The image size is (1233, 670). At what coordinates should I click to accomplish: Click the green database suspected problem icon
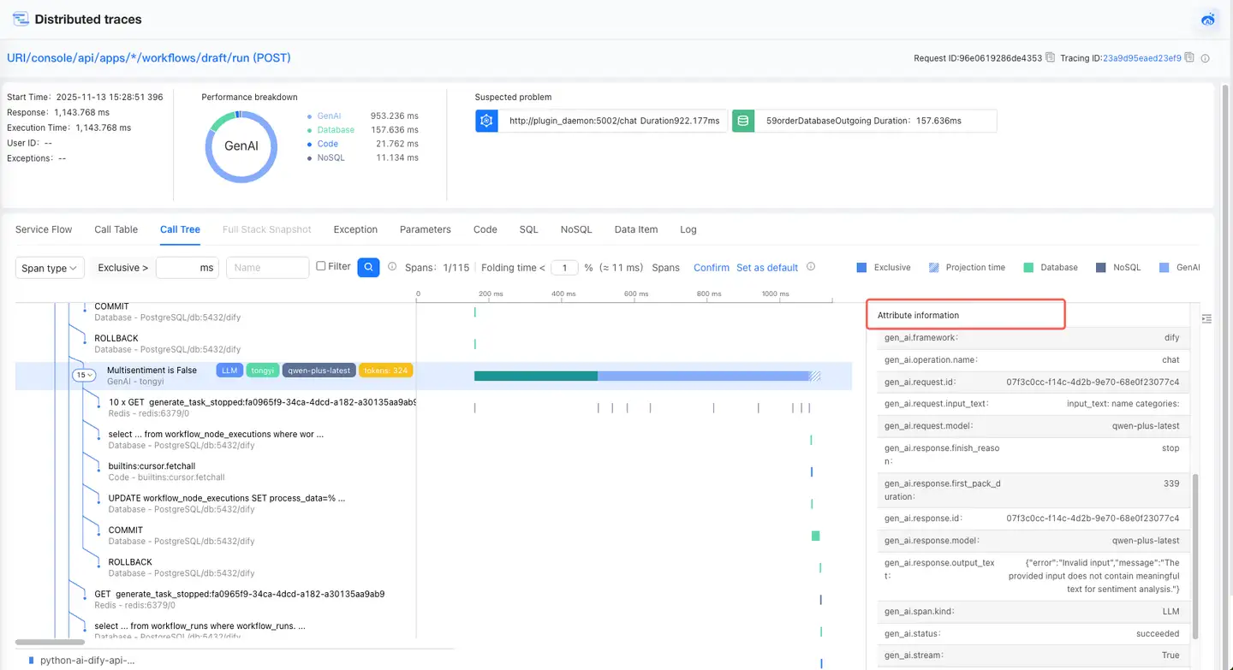click(x=743, y=121)
